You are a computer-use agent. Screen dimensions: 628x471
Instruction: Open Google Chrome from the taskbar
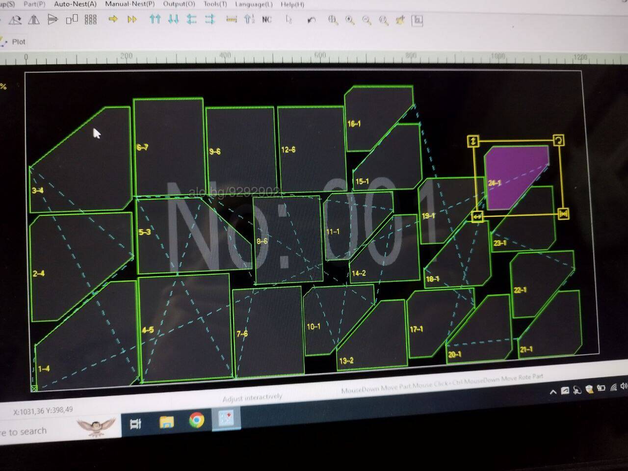point(197,420)
